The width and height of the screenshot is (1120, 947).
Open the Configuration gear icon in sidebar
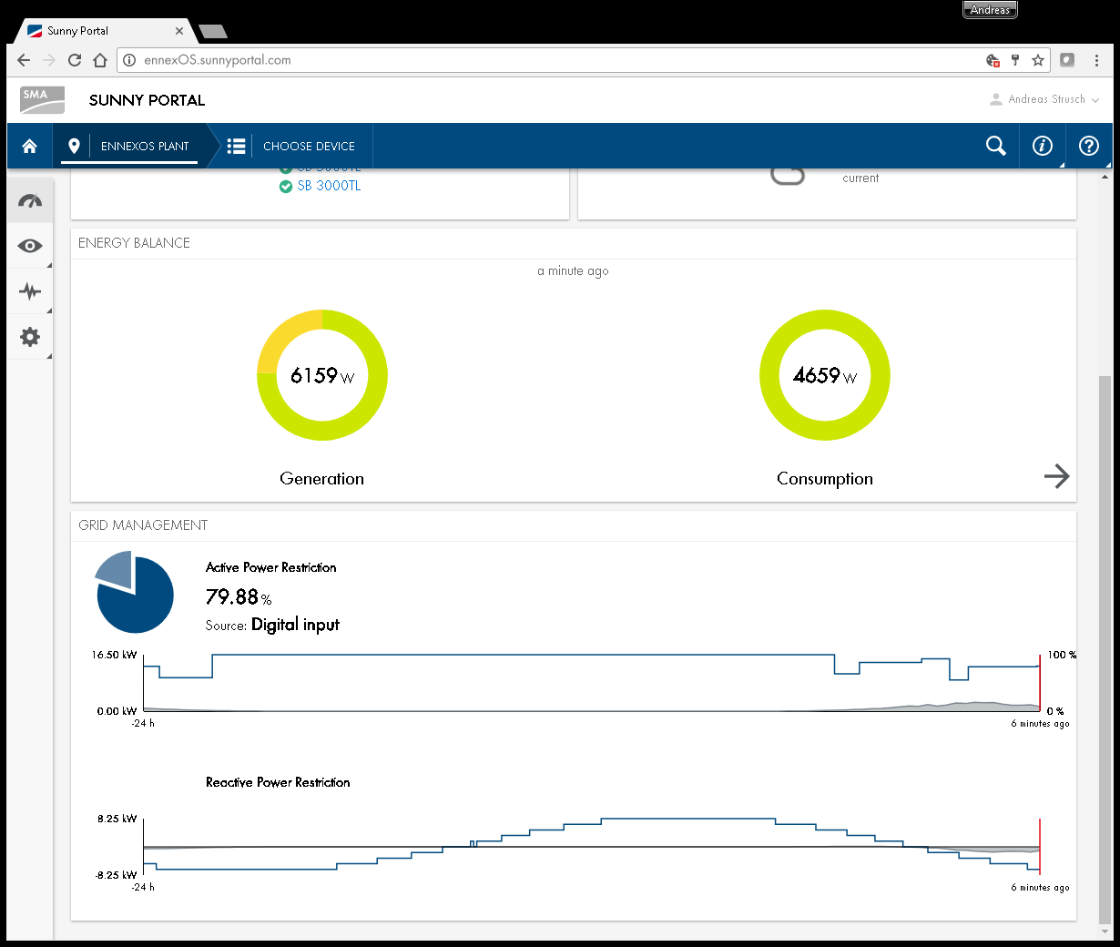pos(30,337)
